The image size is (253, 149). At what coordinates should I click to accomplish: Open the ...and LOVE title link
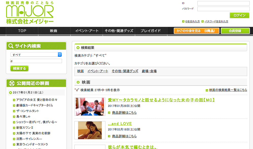coord(120,124)
